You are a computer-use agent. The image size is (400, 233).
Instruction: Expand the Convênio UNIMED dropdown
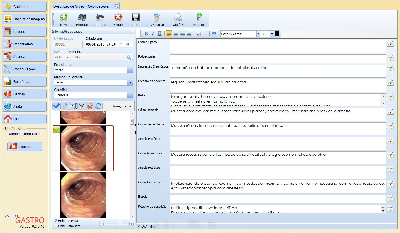pyautogui.click(x=130, y=95)
